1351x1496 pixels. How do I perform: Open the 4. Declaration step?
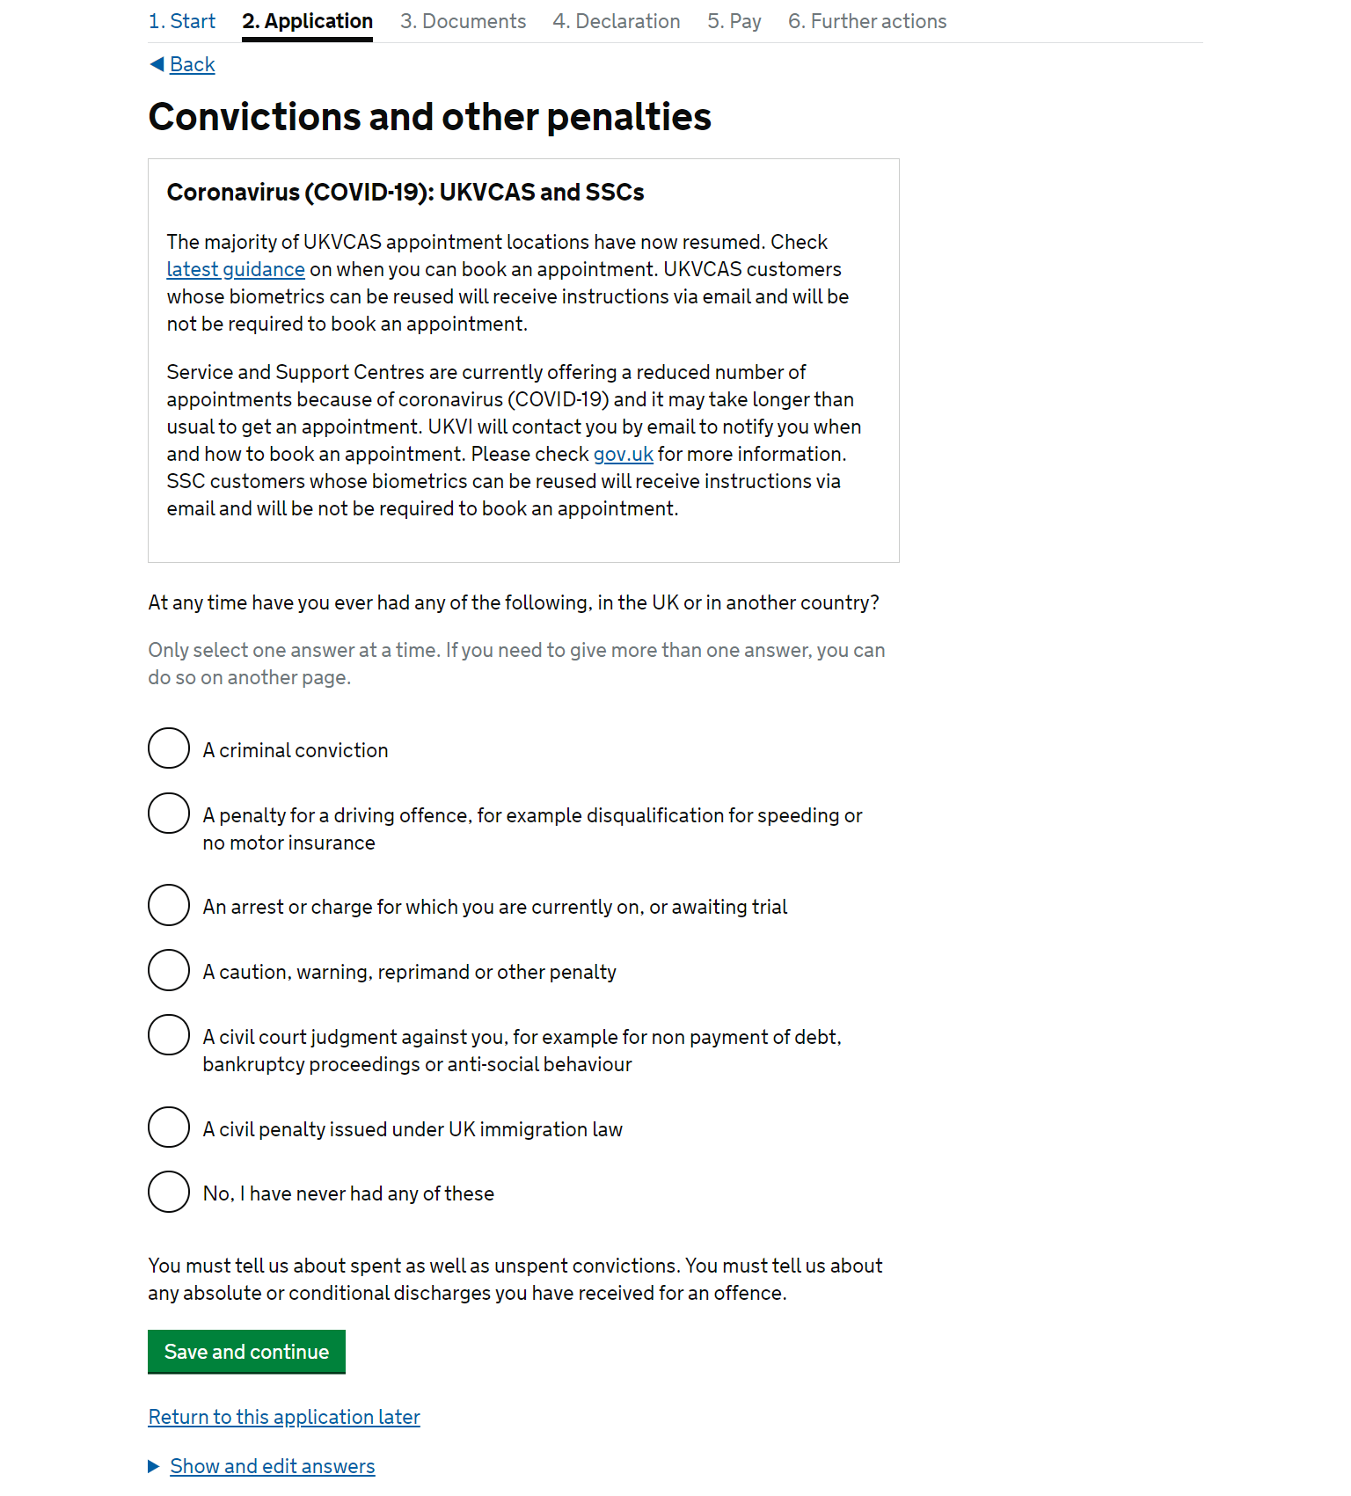click(617, 21)
